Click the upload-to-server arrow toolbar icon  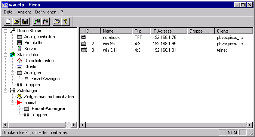[x=46, y=21]
